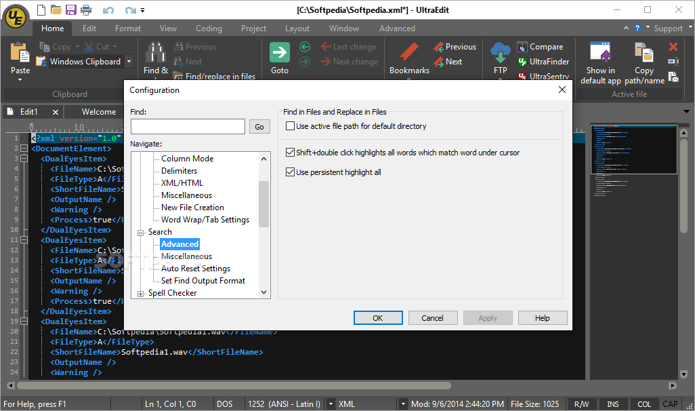The image size is (695, 411).
Task: Click Show in default app icon
Action: tap(601, 52)
